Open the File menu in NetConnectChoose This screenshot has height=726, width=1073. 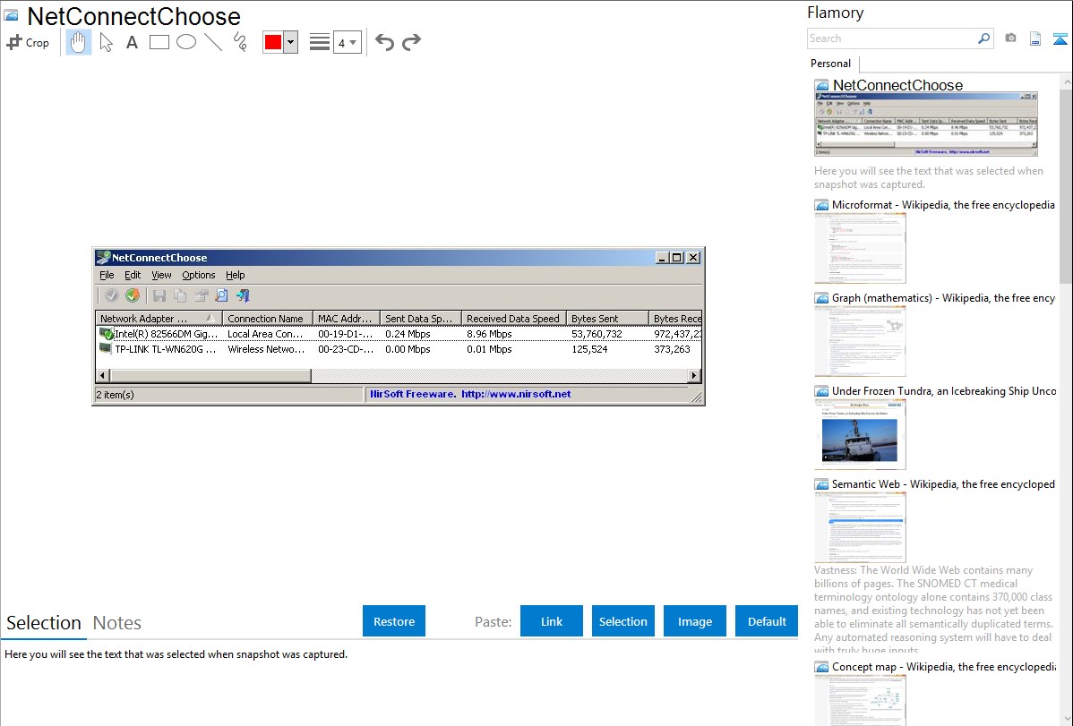pos(107,275)
